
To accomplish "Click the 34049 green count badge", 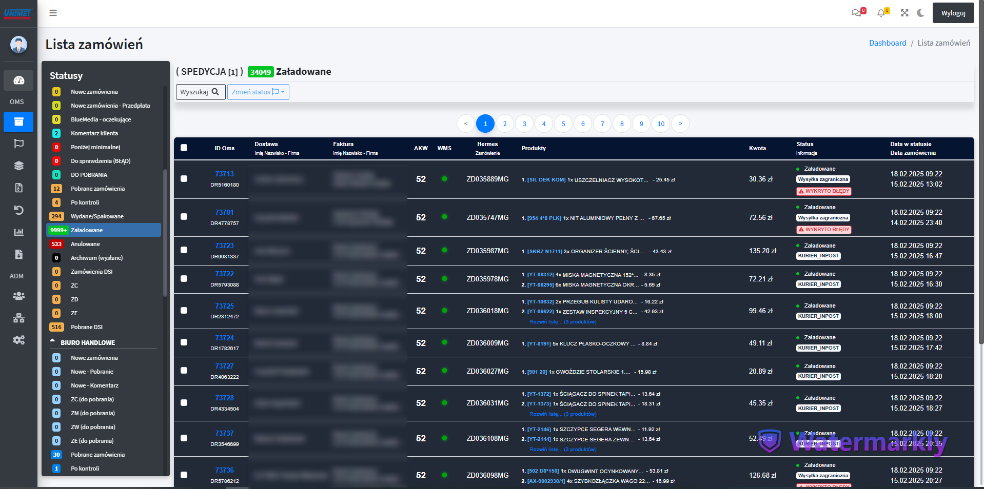I will tap(261, 72).
